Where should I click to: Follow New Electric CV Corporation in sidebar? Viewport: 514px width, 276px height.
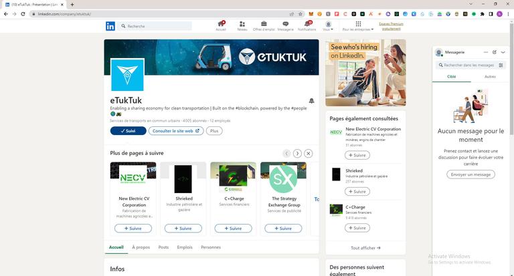coord(357,155)
